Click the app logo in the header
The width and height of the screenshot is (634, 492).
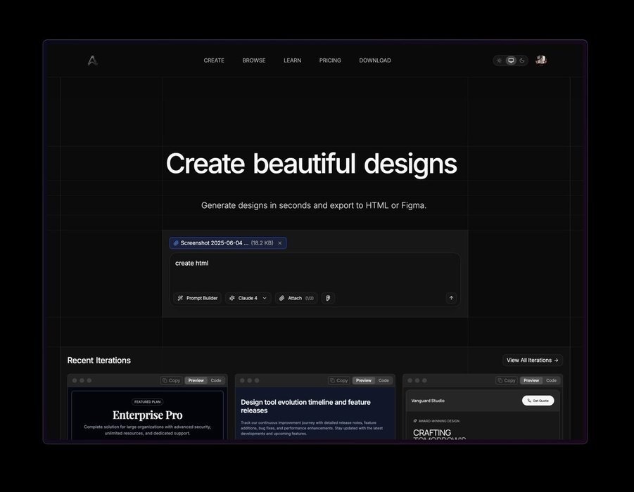tap(92, 60)
